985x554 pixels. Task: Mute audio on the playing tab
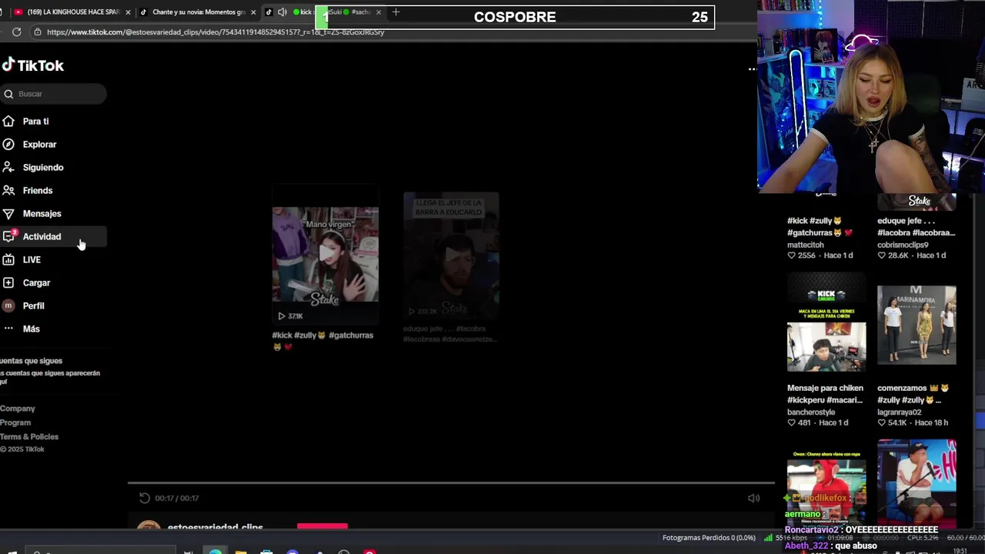282,12
